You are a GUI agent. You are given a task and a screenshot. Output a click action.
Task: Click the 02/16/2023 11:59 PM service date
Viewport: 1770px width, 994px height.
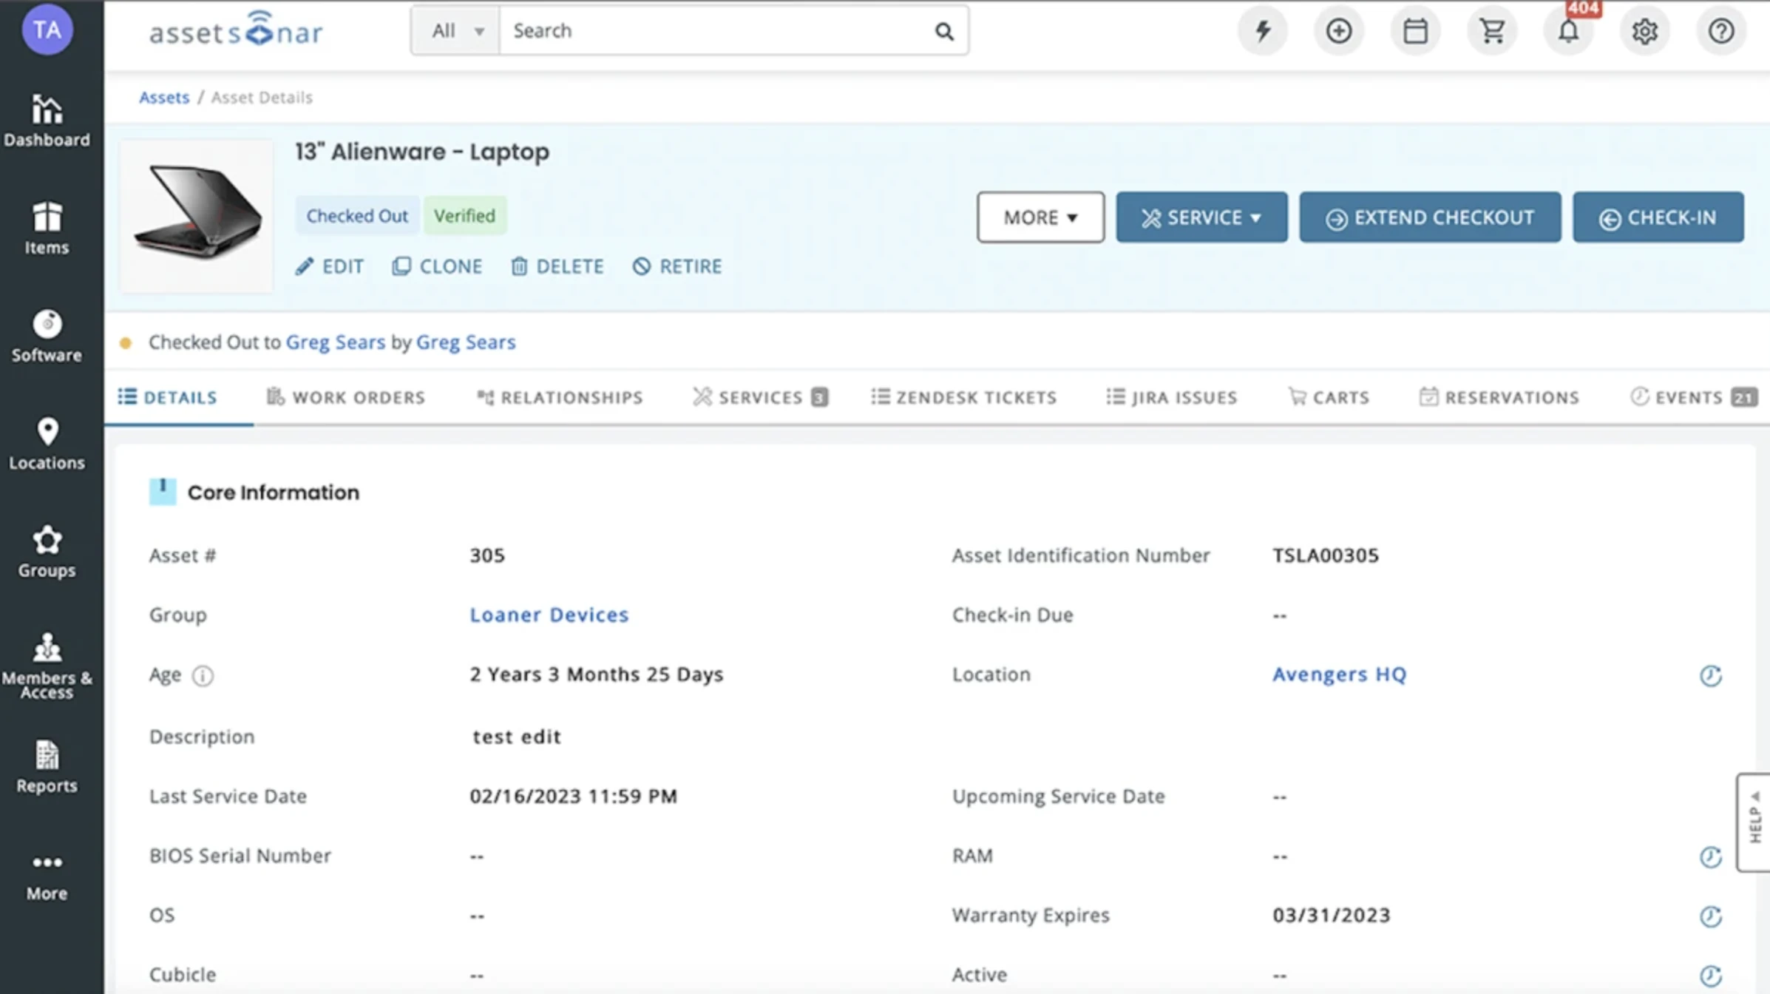(x=573, y=797)
